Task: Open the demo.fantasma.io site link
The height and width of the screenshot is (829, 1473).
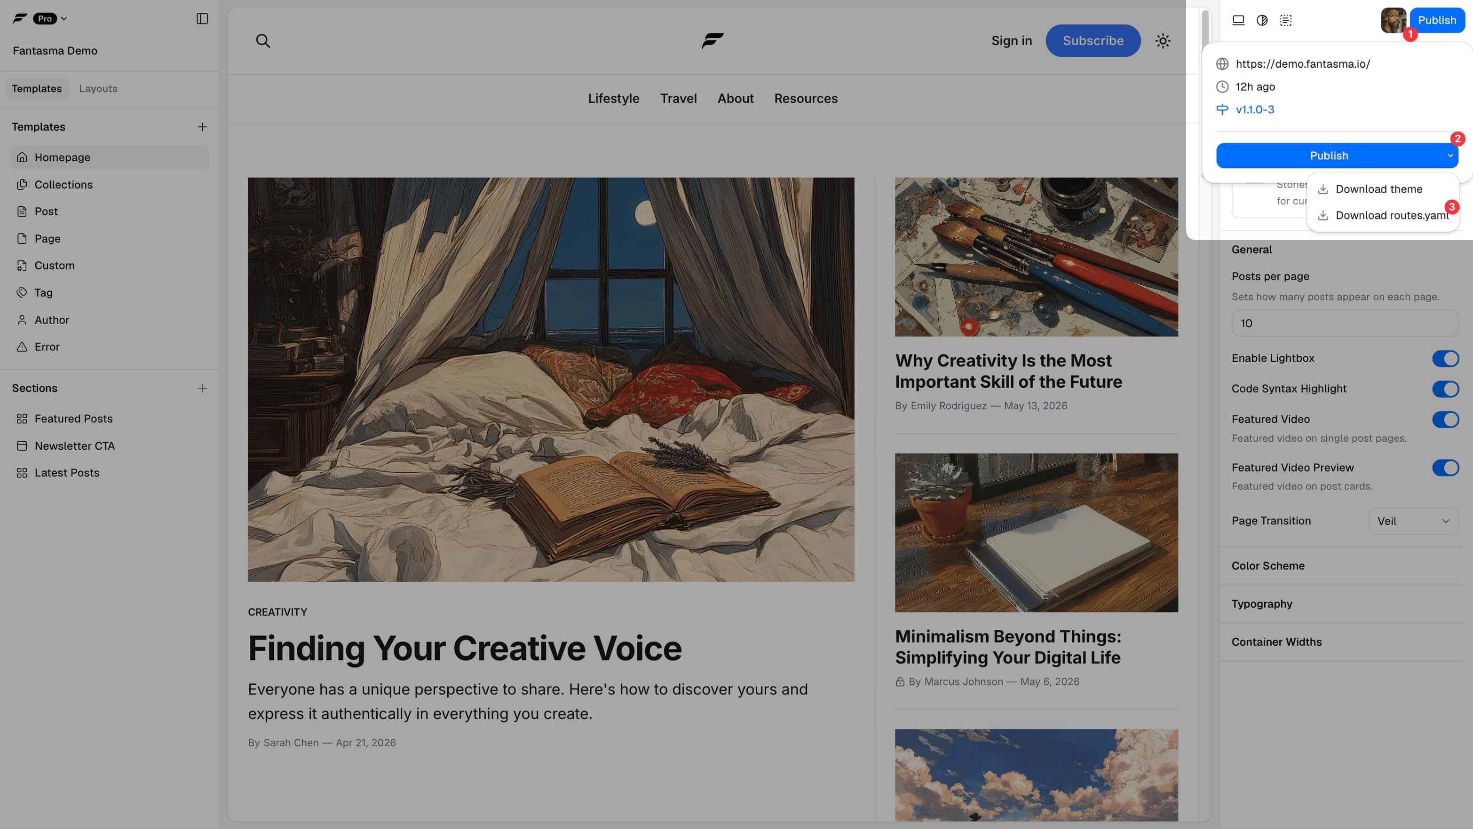Action: pyautogui.click(x=1303, y=64)
